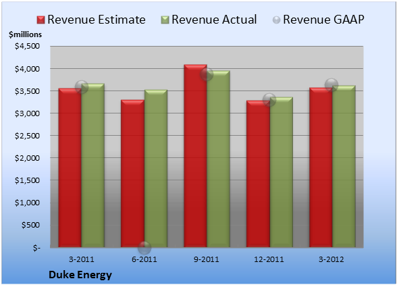This screenshot has height=285, width=397.
Task: Select the red estimate bar for 3-2011
Action: tap(70, 167)
